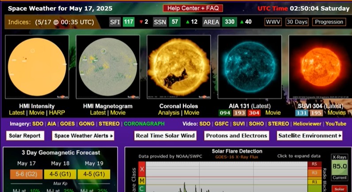The width and height of the screenshot is (352, 192).
Task: Open the Solar Report page
Action: [x=26, y=136]
